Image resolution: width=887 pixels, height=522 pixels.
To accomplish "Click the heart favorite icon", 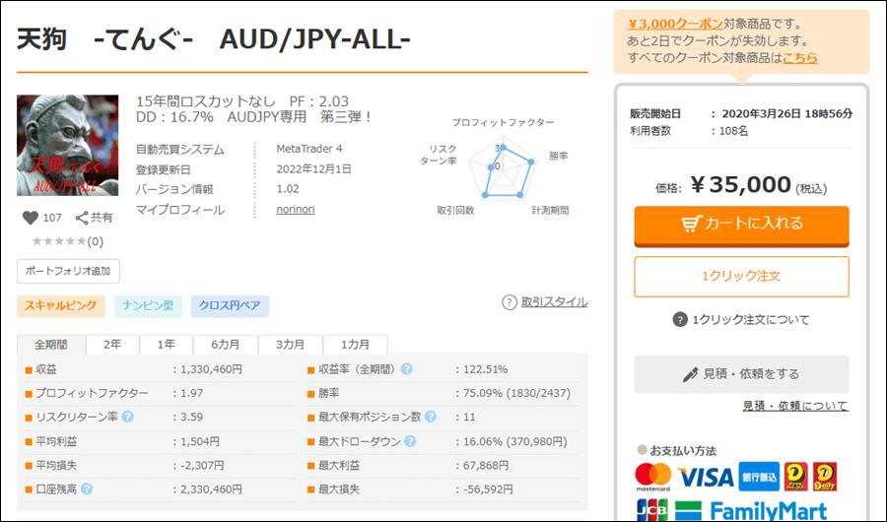I will coord(30,218).
